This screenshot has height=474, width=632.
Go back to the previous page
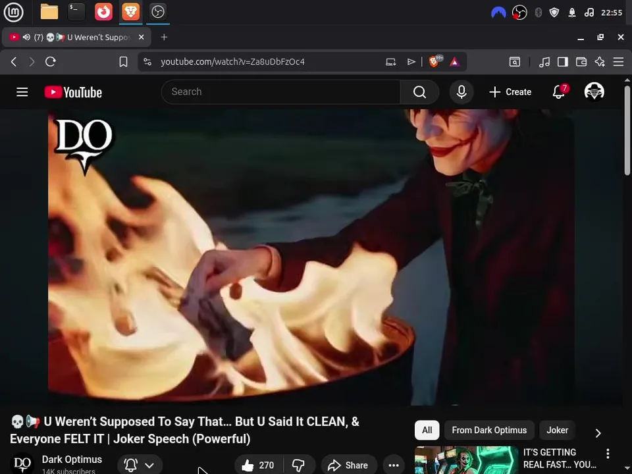pos(14,62)
